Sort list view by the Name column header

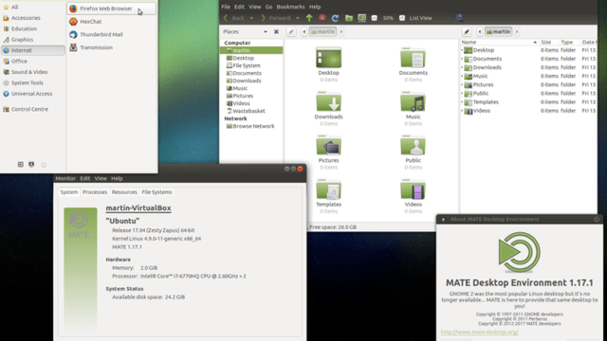[499, 42]
